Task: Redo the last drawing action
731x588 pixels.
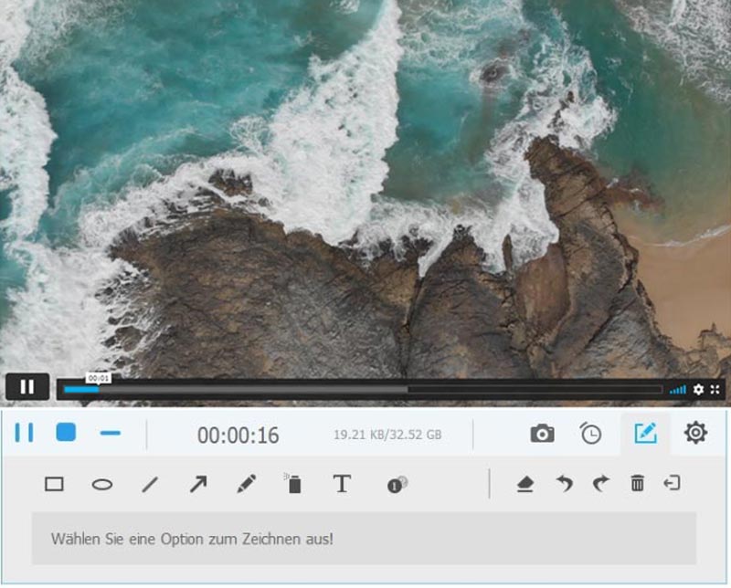Action: coord(600,484)
